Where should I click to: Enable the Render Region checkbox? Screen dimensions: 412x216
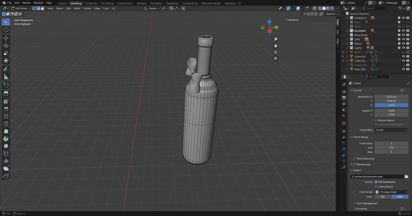point(376,120)
